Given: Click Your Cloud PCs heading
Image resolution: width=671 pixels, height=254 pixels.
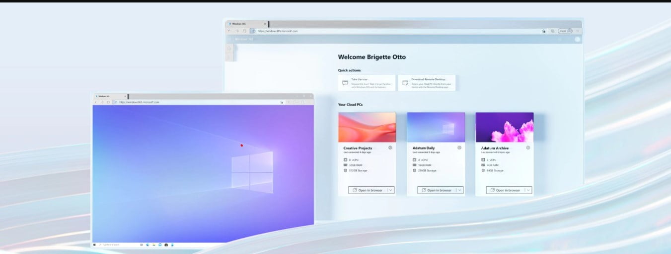Looking at the screenshot, I should point(350,104).
